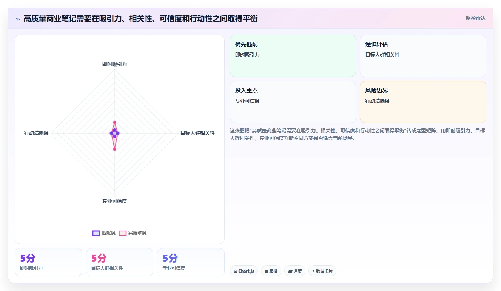Click the bottom pink radar data point
This screenshot has width=501, height=291.
[114, 149]
